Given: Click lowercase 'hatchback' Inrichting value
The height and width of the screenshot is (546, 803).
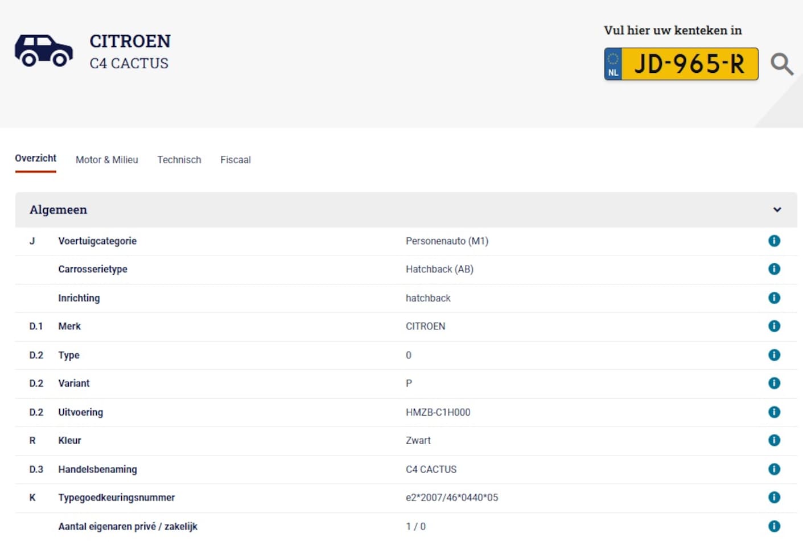Looking at the screenshot, I should click(x=428, y=298).
